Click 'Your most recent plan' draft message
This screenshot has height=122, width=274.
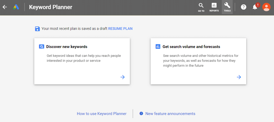75,29
